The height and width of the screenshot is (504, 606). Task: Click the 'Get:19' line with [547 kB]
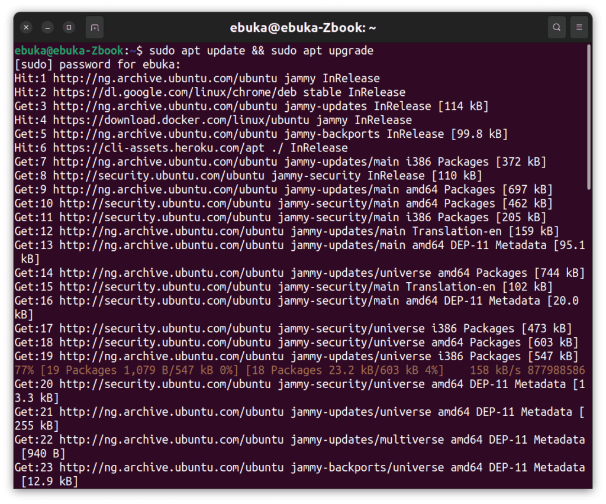[x=296, y=357]
